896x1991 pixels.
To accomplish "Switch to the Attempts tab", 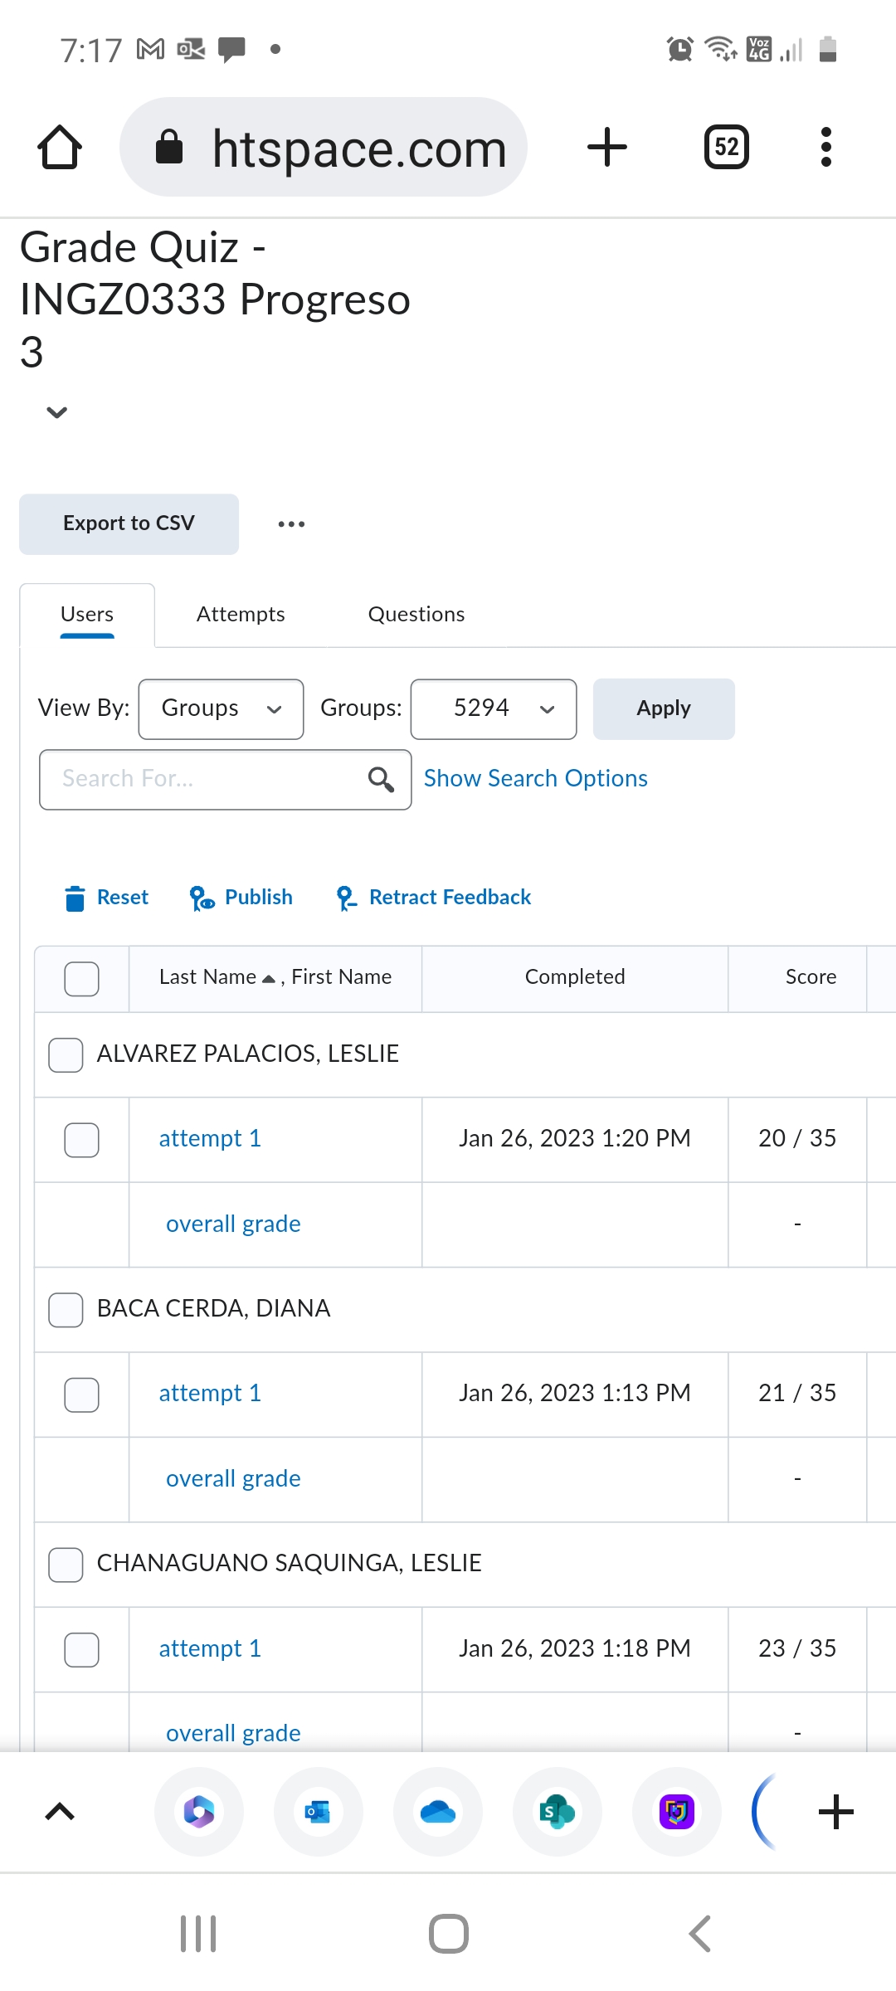I will click(x=241, y=615).
